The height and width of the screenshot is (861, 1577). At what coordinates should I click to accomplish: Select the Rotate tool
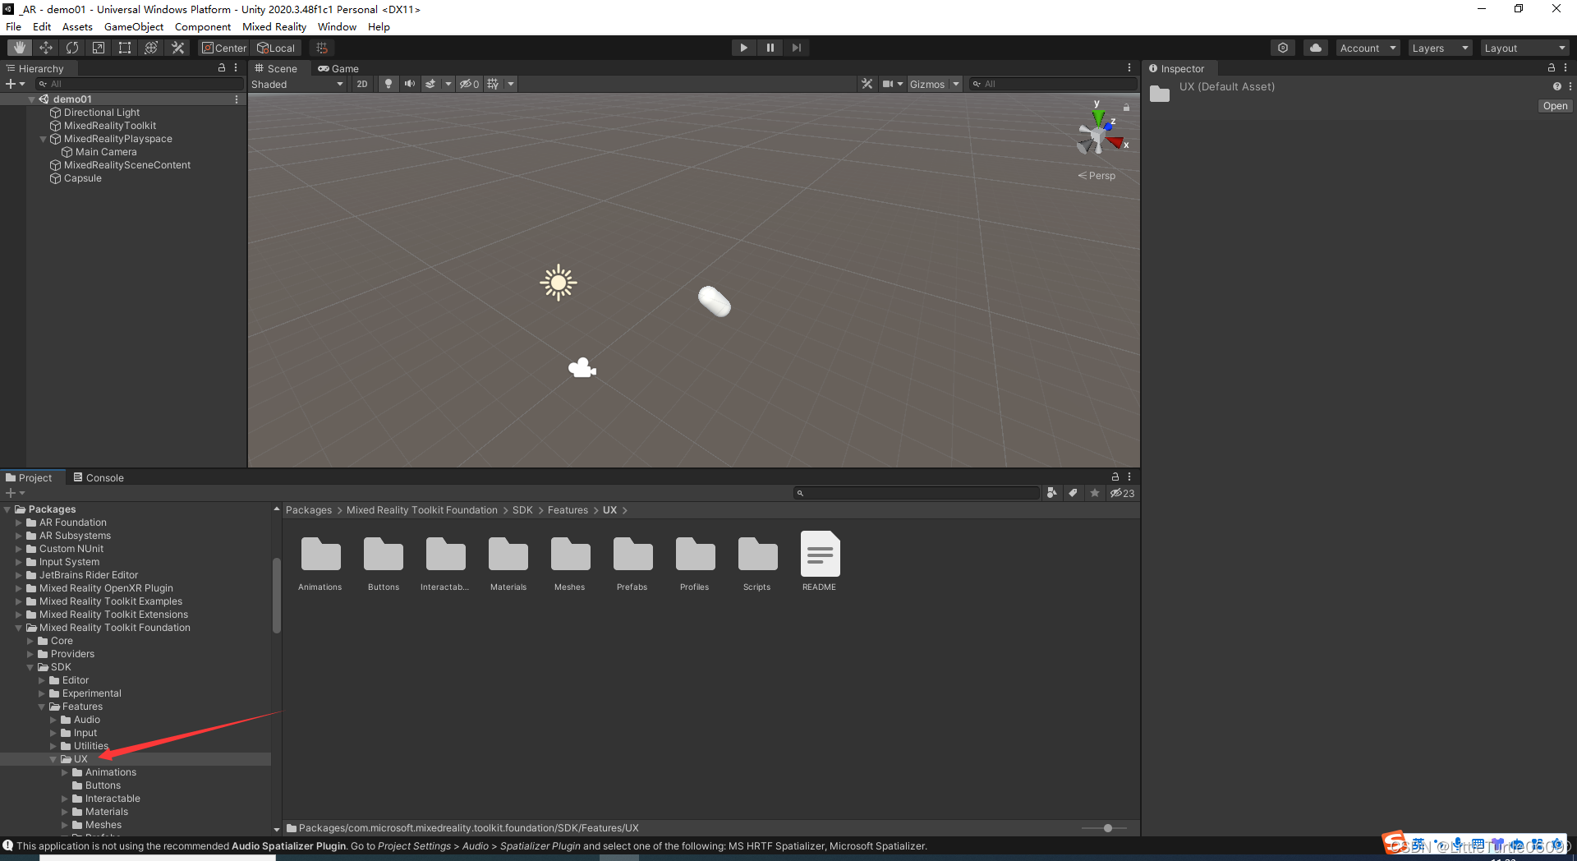72,48
